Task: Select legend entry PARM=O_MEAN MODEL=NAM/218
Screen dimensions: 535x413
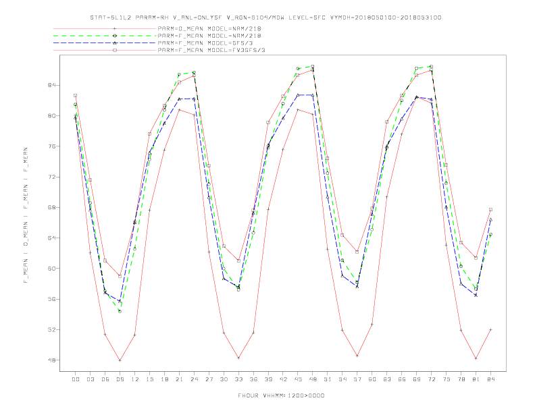Action: 209,28
